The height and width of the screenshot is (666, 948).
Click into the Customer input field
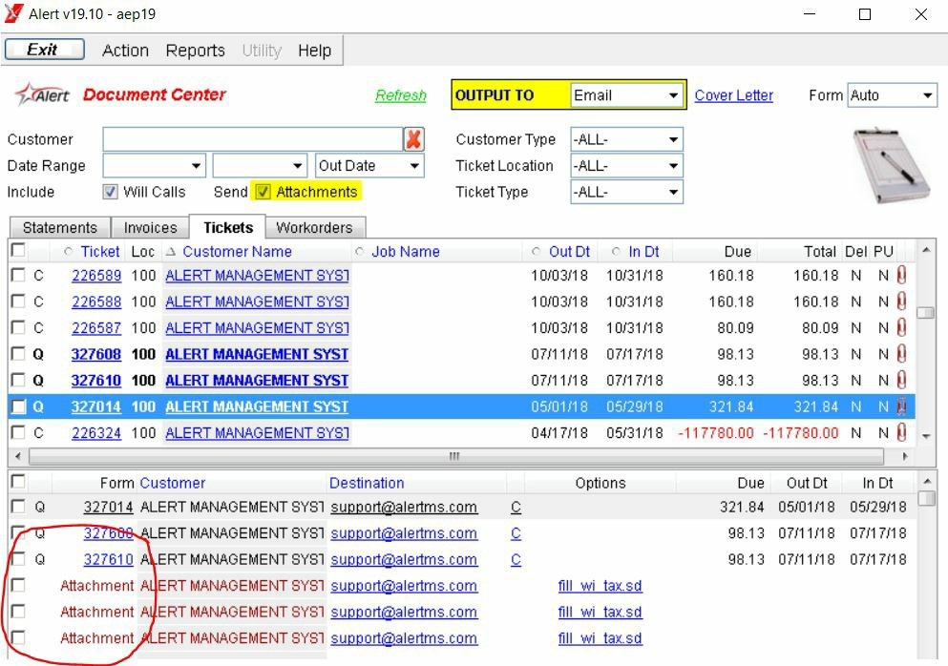253,139
